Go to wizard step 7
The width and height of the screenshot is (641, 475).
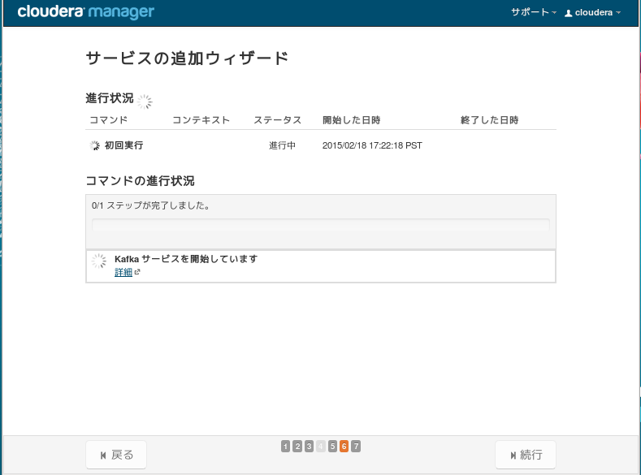point(356,447)
